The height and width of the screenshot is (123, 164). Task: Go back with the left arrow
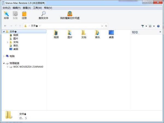(5, 26)
